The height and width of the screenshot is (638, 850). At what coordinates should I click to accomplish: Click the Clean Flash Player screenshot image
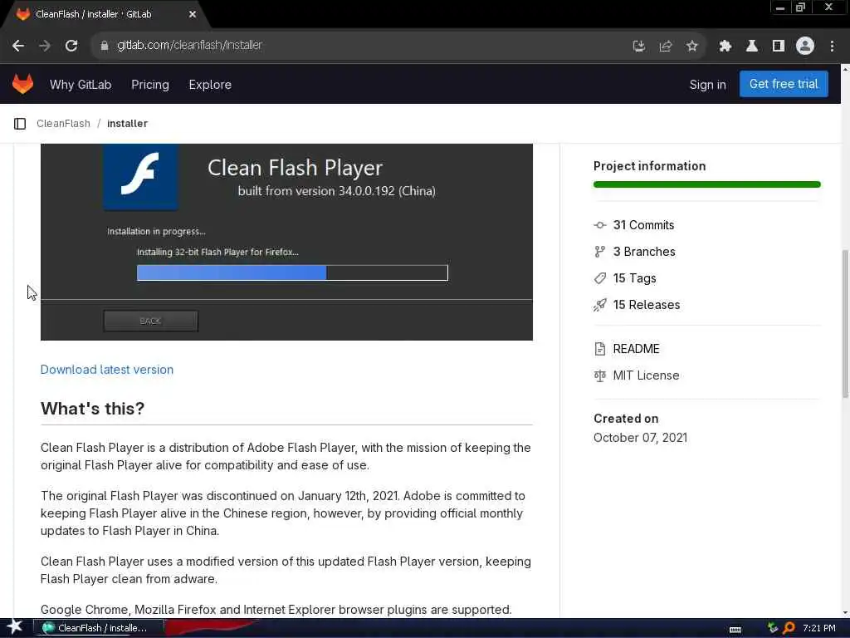[286, 242]
